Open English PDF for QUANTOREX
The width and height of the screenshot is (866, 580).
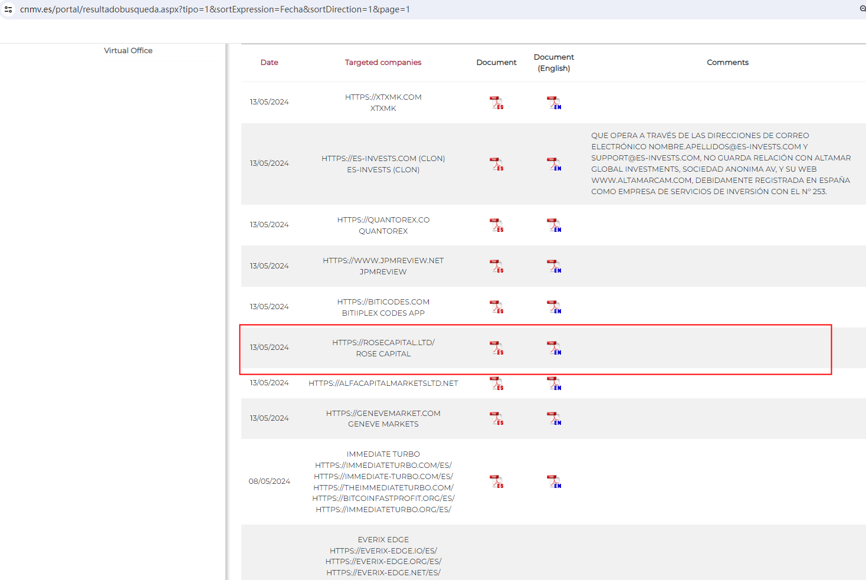pos(554,225)
